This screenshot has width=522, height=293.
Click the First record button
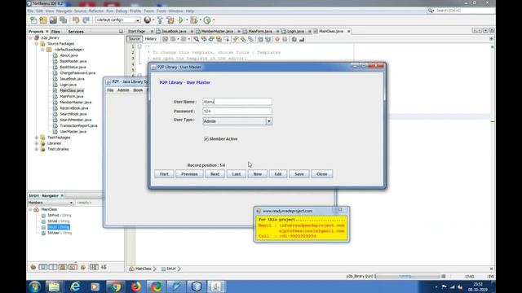point(164,174)
